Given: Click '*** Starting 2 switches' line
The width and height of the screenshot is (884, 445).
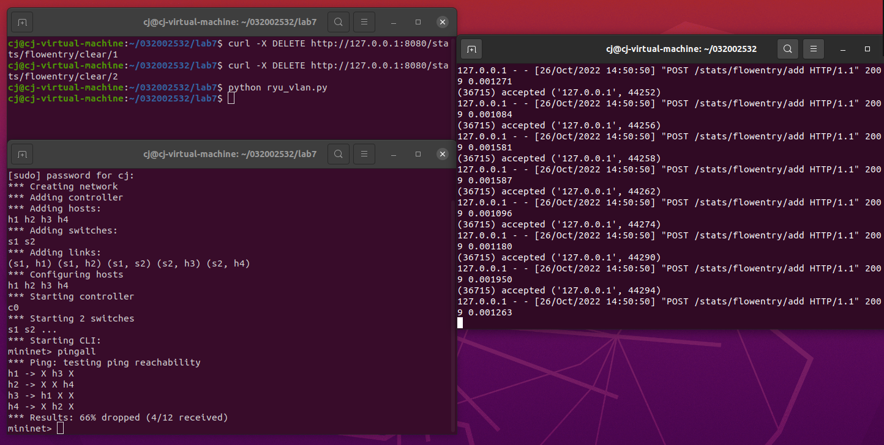Looking at the screenshot, I should click(x=71, y=318).
